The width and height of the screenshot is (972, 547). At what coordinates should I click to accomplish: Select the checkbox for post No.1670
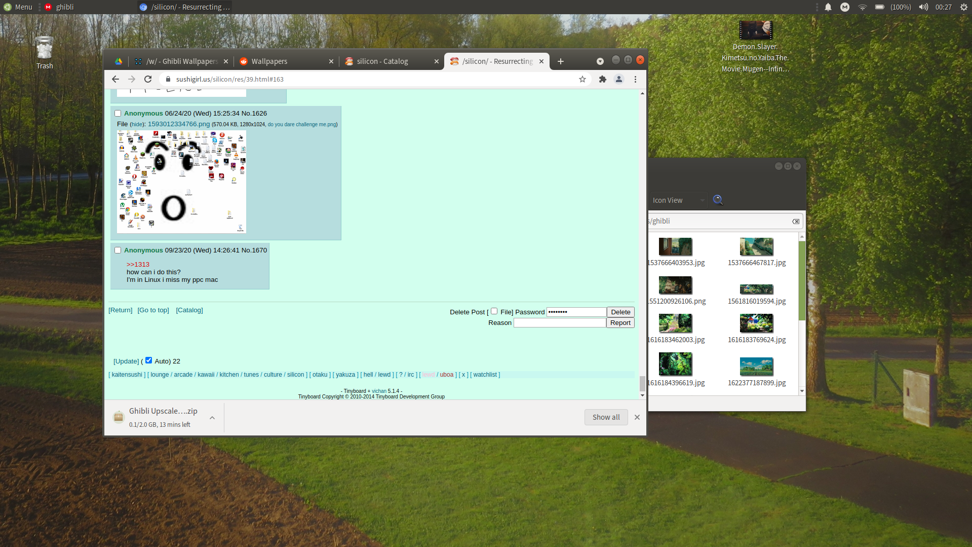(118, 250)
